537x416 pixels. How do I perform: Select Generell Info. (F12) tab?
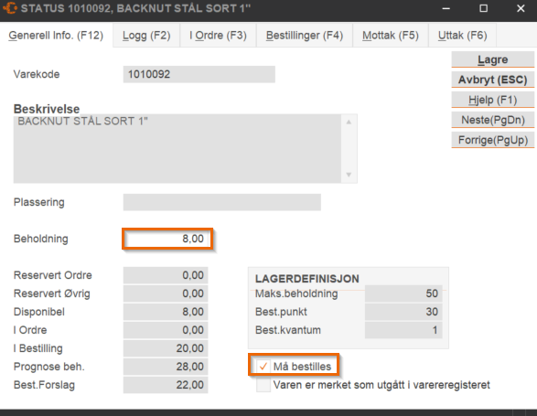[56, 36]
